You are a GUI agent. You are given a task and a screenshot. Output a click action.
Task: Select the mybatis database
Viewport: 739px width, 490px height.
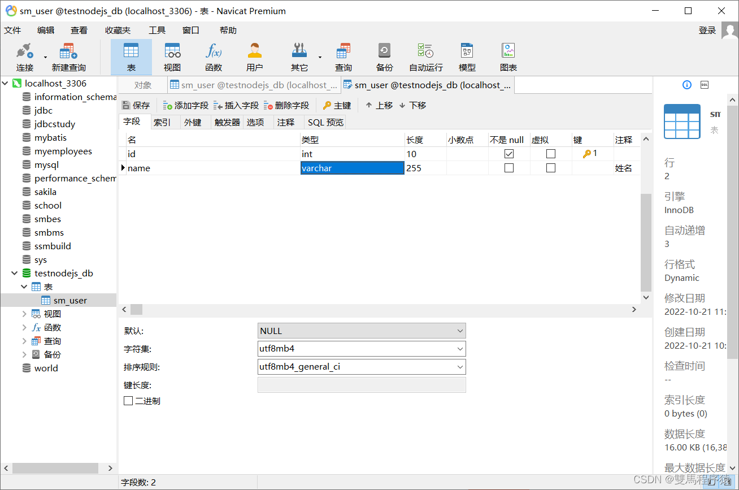pos(50,137)
